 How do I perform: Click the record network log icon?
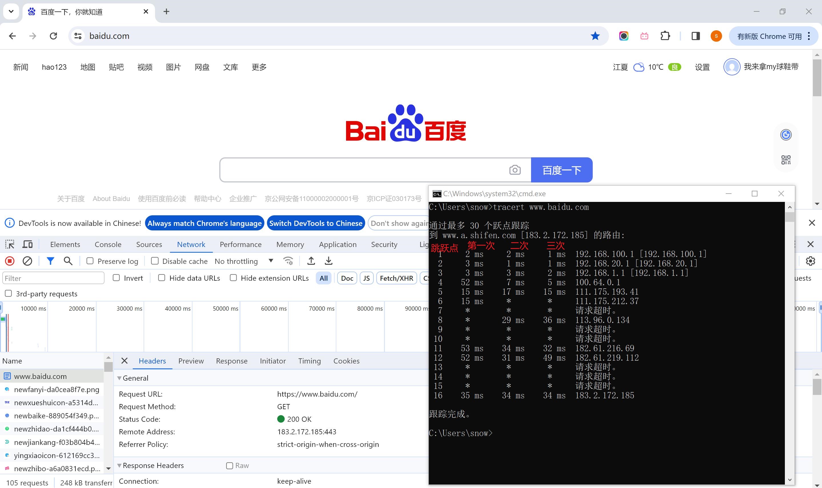point(10,261)
